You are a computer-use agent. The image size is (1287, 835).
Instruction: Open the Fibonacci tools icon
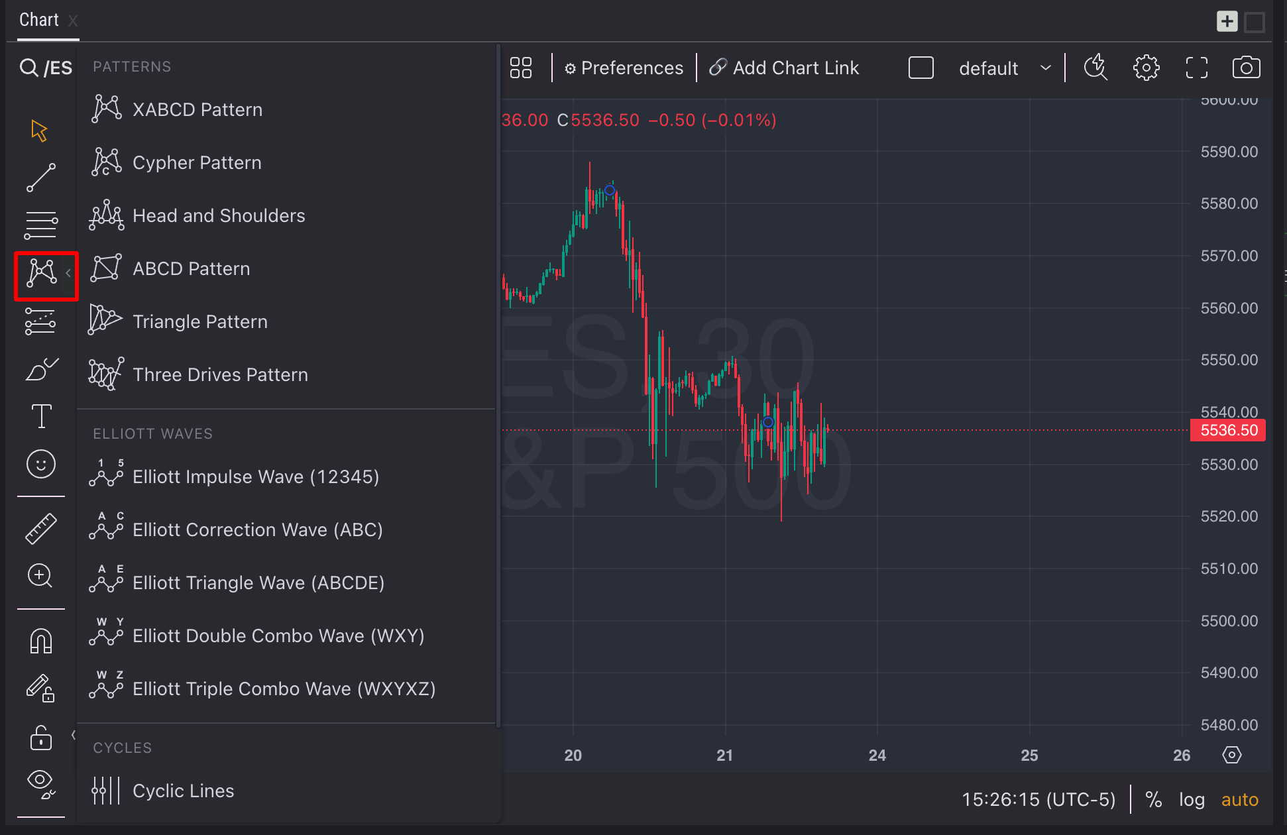(40, 225)
